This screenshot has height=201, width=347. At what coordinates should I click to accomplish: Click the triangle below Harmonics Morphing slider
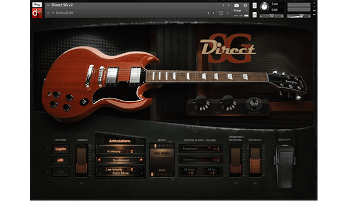235,183
